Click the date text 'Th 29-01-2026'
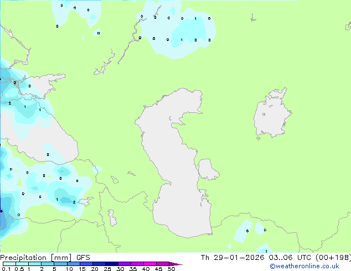351x271 pixels. click(x=233, y=258)
